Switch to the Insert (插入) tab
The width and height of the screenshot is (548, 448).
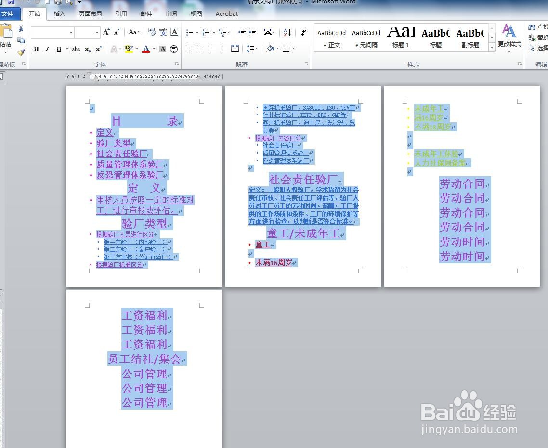59,13
